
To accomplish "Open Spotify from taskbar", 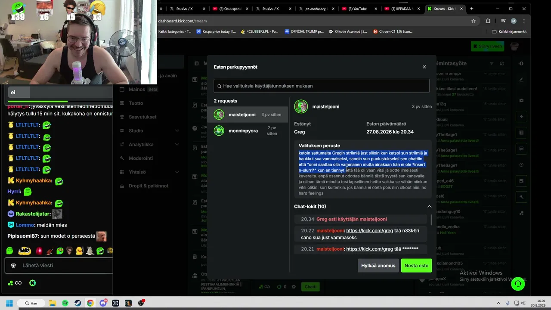I will [65, 303].
